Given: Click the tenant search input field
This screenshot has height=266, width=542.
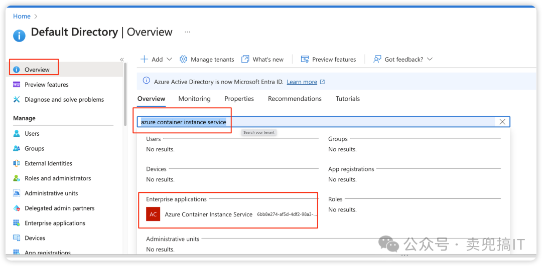Looking at the screenshot, I should [x=323, y=122].
